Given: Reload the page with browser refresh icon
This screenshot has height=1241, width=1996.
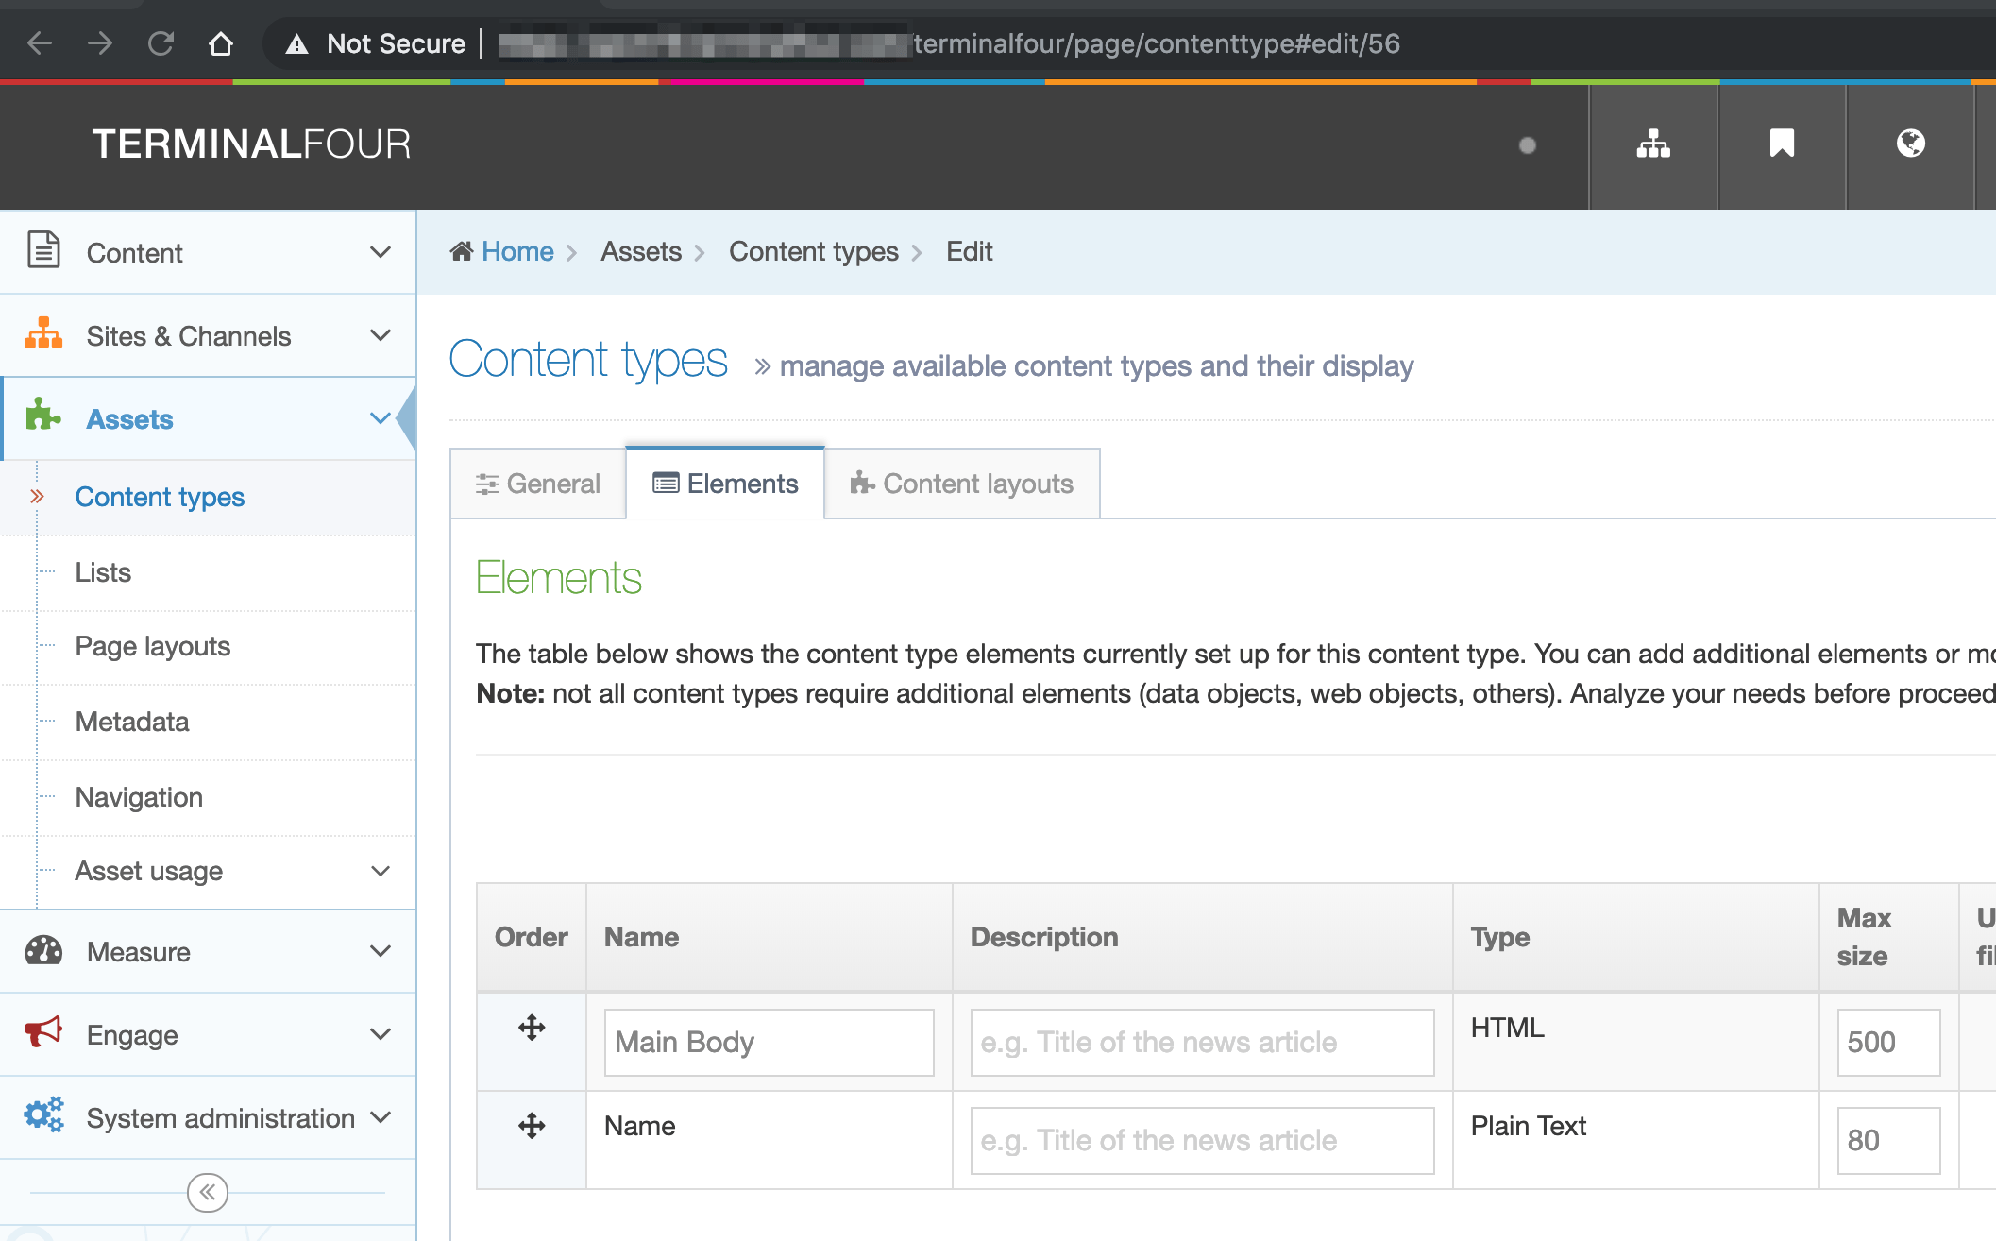Looking at the screenshot, I should [x=161, y=43].
